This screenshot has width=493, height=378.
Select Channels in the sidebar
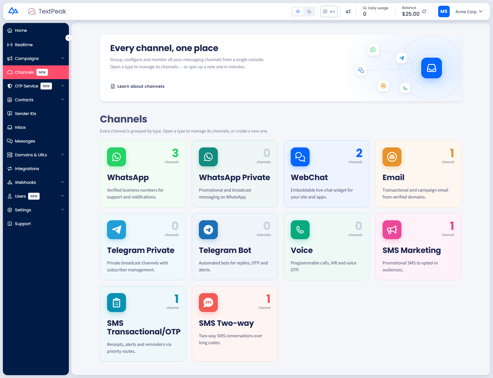click(x=36, y=72)
